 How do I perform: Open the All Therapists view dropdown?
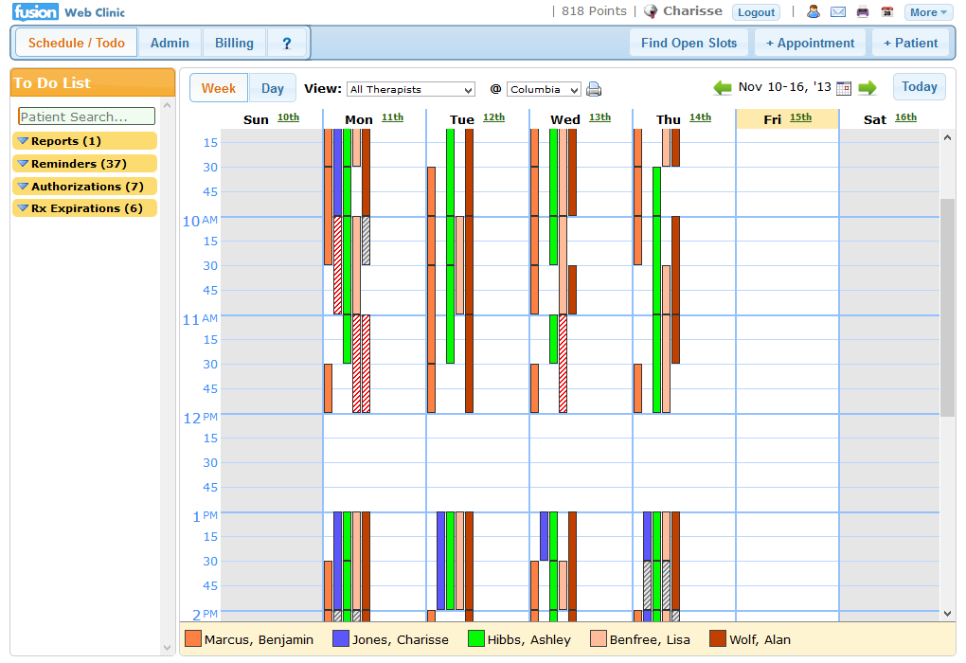[x=411, y=89]
